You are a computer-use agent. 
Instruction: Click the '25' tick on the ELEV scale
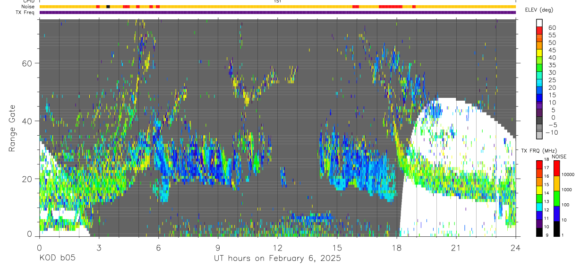coord(551,80)
